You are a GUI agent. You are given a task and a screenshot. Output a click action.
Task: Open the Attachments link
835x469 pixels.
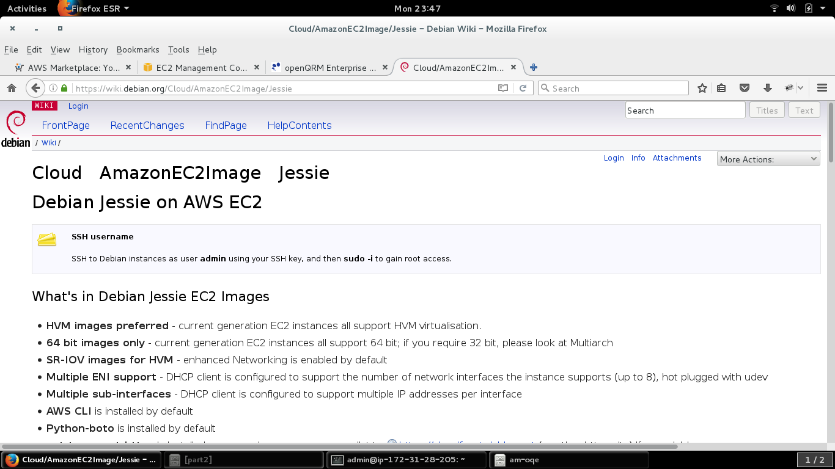click(x=677, y=158)
